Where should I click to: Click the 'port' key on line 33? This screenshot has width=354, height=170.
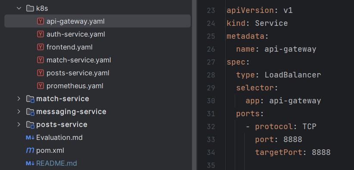click(264, 140)
